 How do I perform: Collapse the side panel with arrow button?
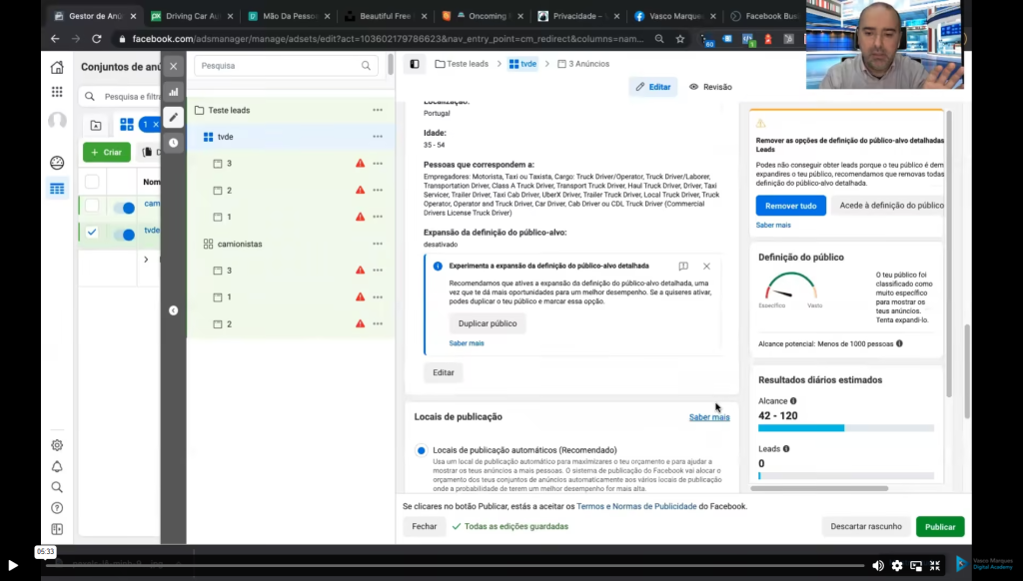click(x=173, y=310)
